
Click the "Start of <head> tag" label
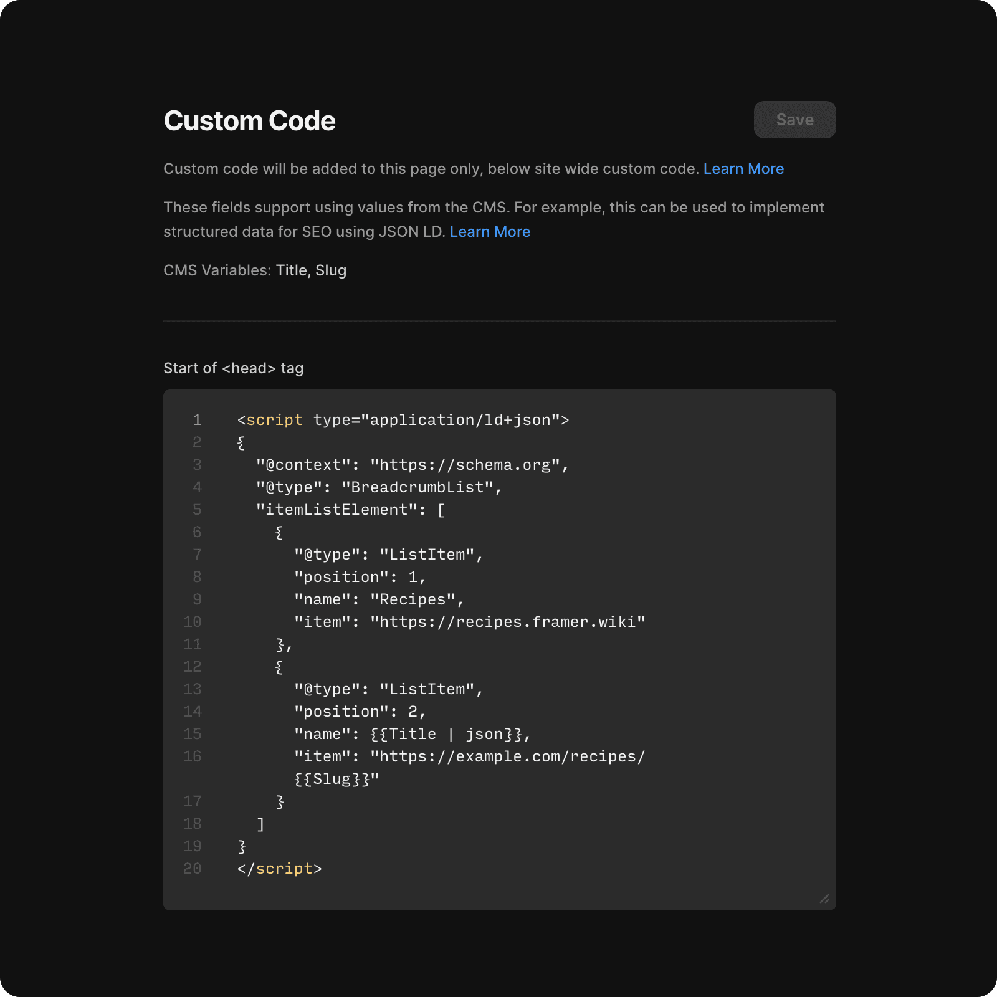click(233, 368)
